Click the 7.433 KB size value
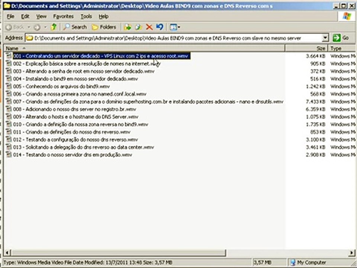This screenshot has width=357, height=268. point(315,102)
